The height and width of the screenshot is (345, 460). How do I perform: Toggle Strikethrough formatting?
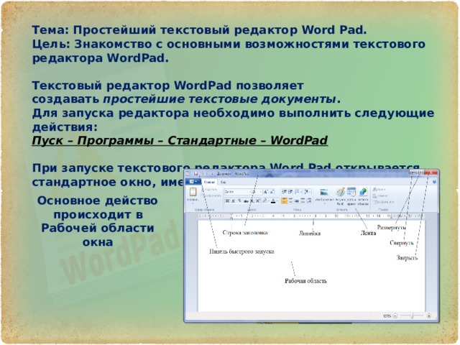pyautogui.click(x=246, y=201)
